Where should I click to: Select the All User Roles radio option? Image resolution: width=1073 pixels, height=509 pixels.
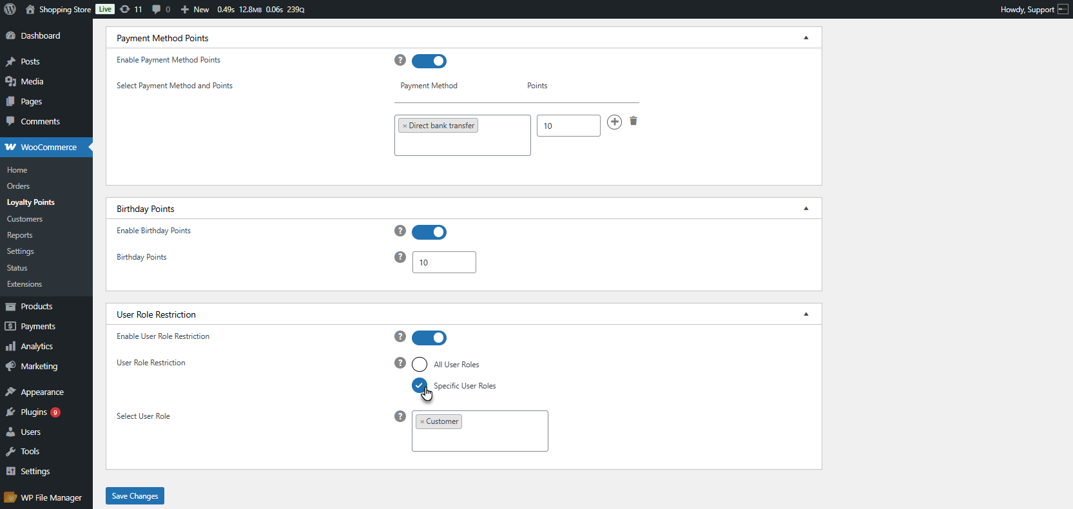click(420, 364)
